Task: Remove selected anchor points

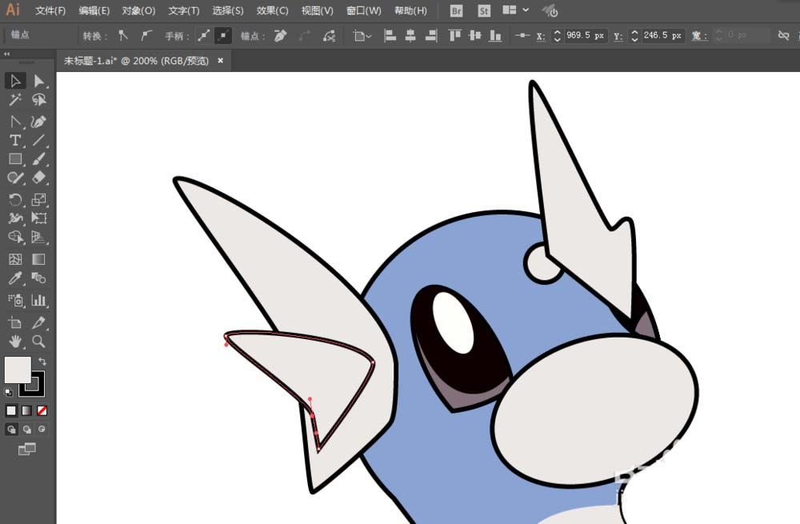Action: click(x=280, y=36)
